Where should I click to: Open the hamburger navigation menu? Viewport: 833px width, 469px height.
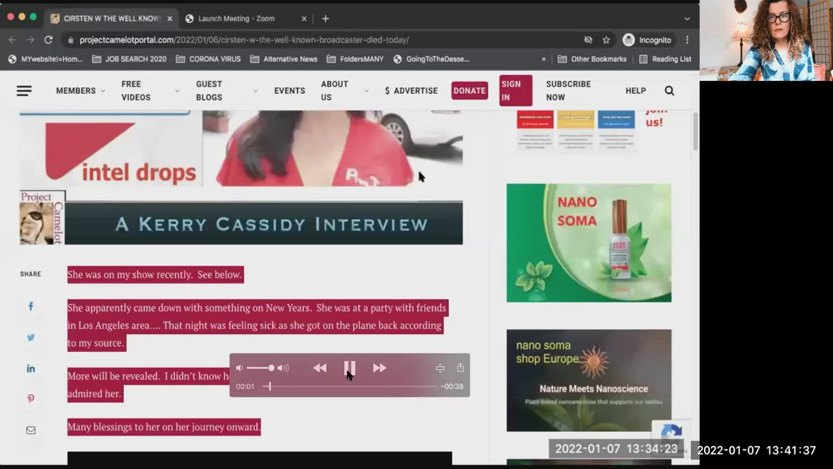point(24,91)
